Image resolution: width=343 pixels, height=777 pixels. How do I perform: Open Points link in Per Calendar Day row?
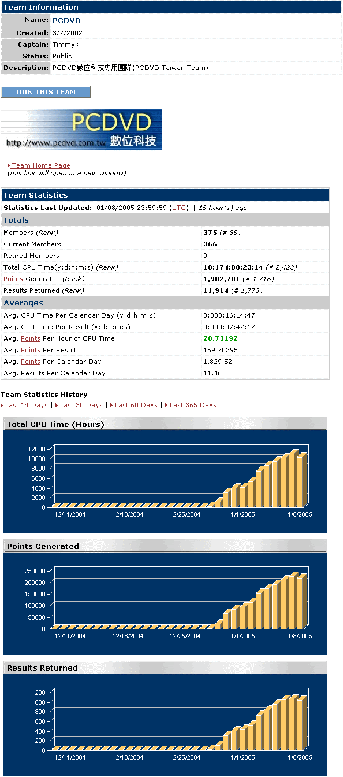[31, 362]
